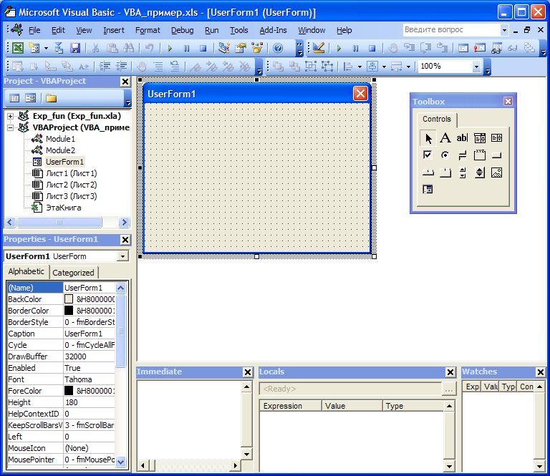Pick the Image control in Toolbox
The width and height of the screenshot is (550, 476).
point(497,172)
